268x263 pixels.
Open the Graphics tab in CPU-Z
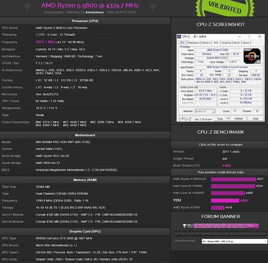tap(226, 43)
